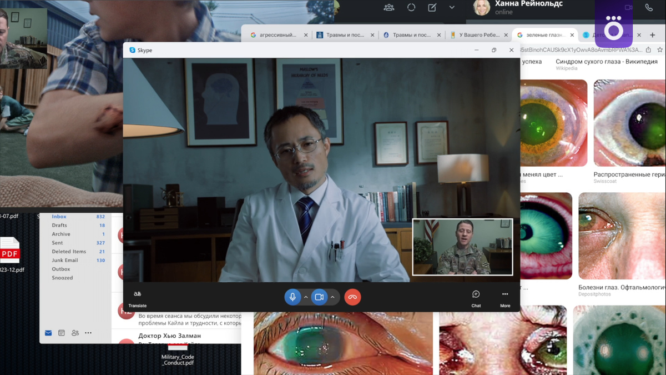Screen dimensions: 666x375
Task: Expand microphone options chevron next to mic
Action: point(306,297)
